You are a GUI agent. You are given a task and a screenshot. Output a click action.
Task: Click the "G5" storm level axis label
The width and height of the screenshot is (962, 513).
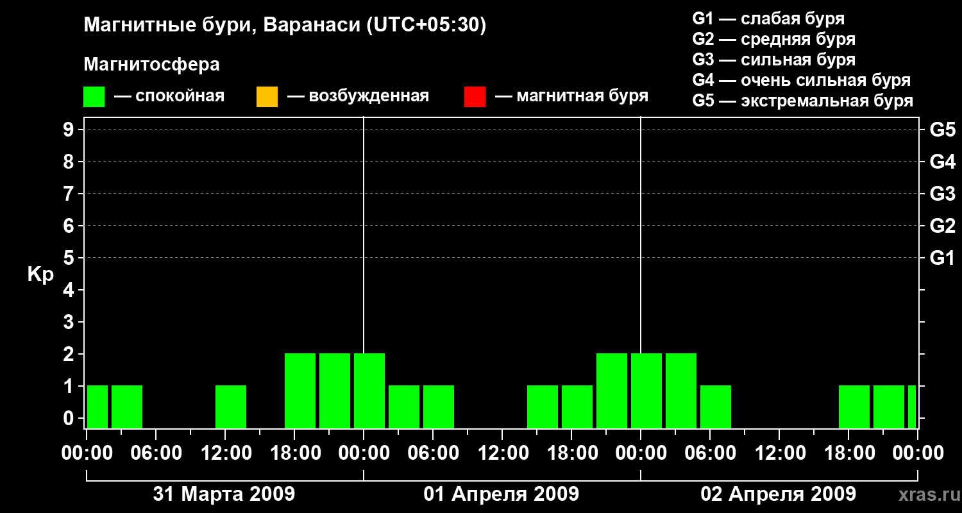tap(942, 130)
